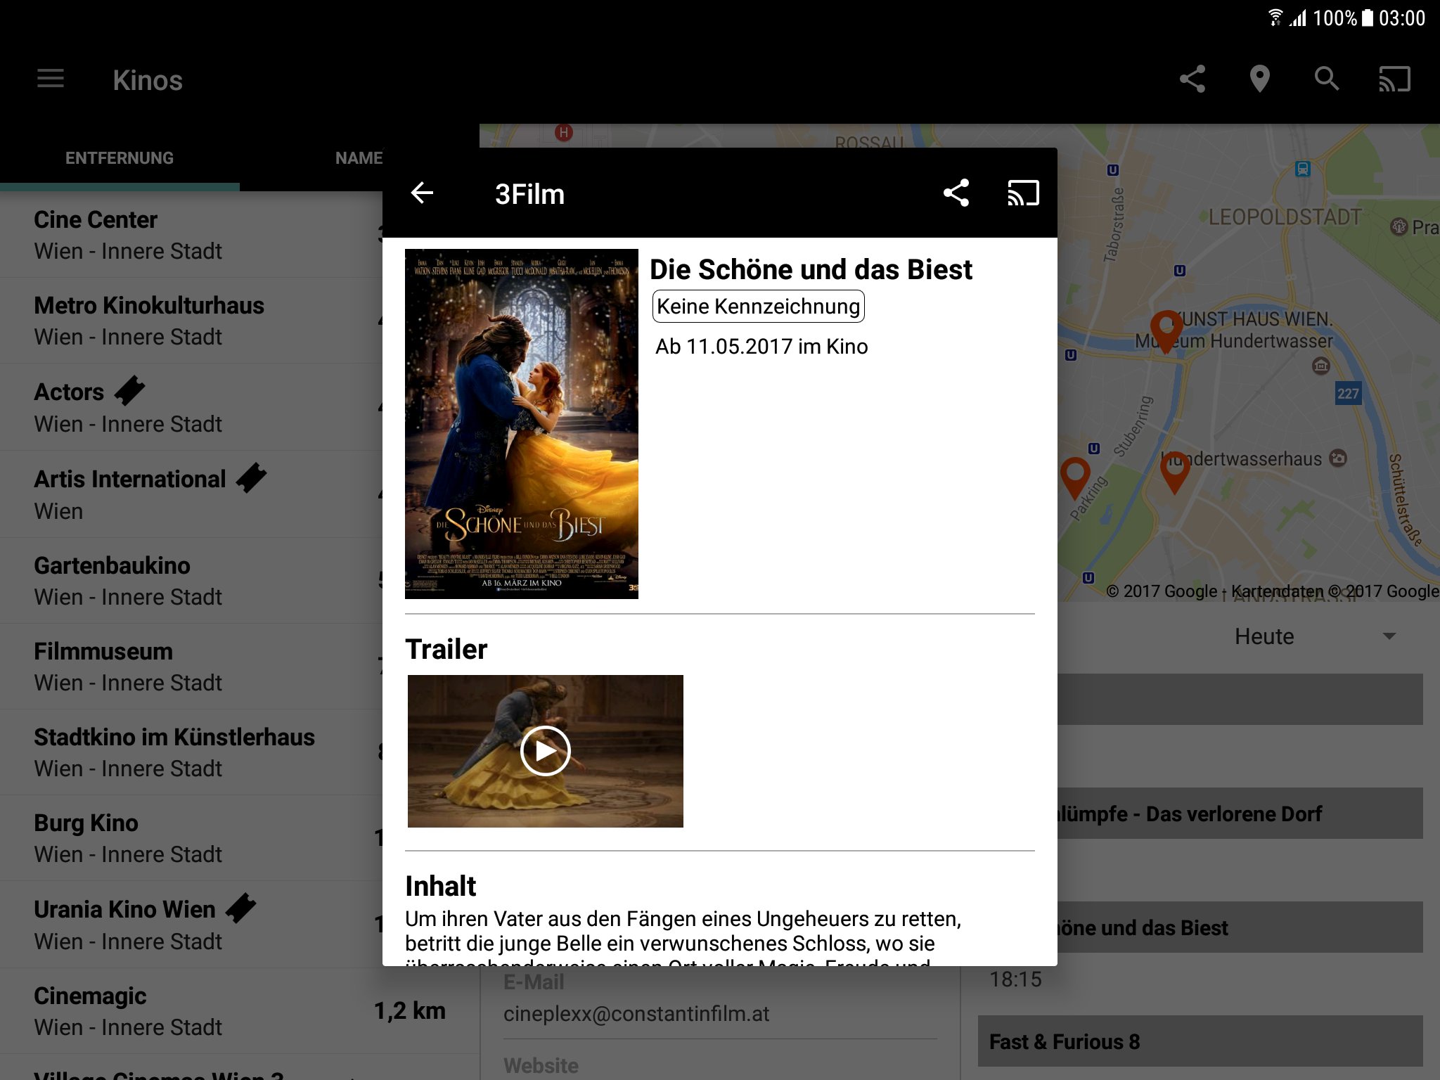
Task: Play the movie trailer video
Action: point(545,751)
